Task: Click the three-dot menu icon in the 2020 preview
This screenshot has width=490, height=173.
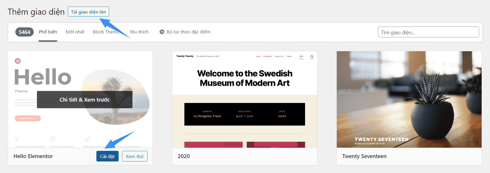Action: [301, 56]
